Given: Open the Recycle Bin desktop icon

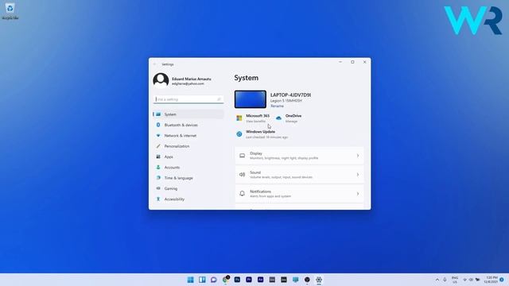Looking at the screenshot, I should [10, 11].
